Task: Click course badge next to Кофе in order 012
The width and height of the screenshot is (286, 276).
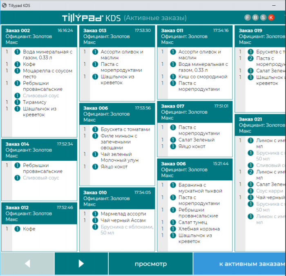Action: [x=17, y=229]
